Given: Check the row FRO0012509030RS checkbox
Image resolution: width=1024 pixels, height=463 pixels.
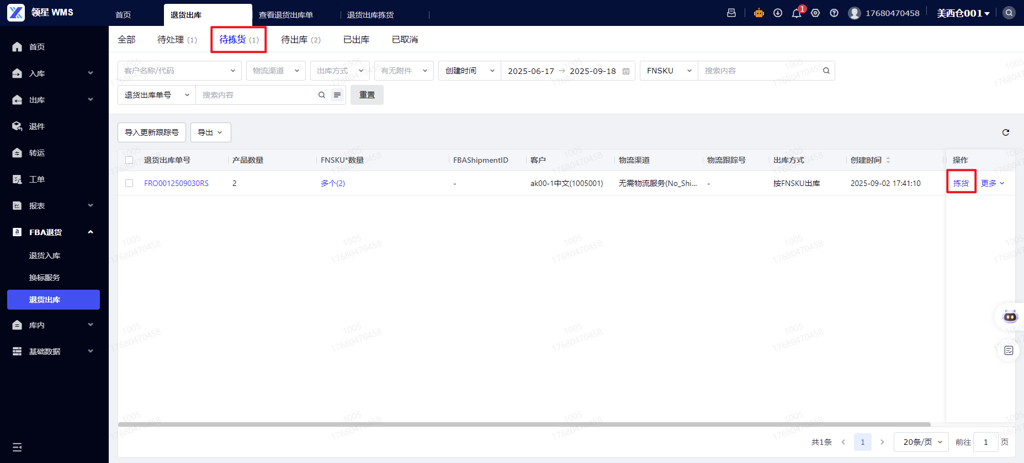Looking at the screenshot, I should click(129, 183).
